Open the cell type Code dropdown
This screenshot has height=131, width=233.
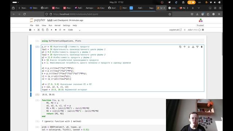(74, 30)
